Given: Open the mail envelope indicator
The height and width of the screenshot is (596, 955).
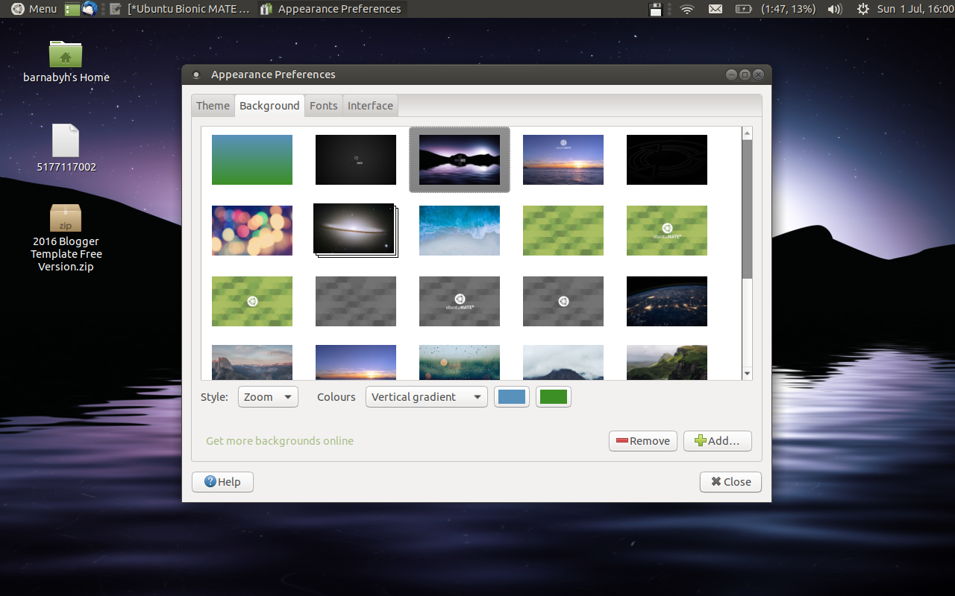Looking at the screenshot, I should (716, 9).
